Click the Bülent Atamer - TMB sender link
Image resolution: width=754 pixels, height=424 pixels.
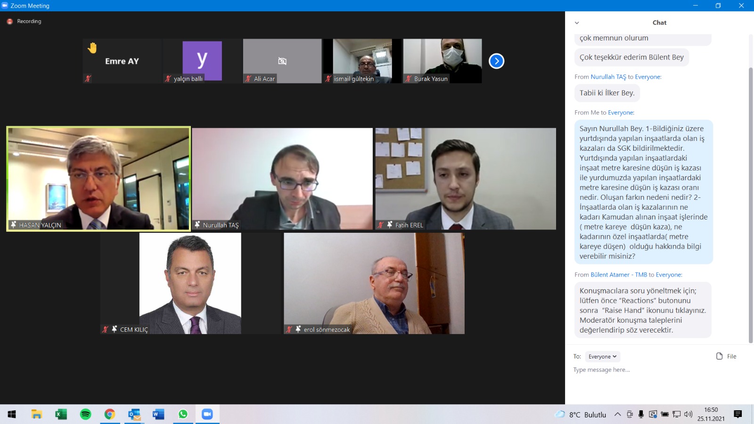(618, 275)
